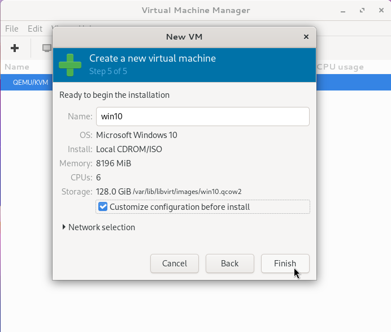The height and width of the screenshot is (332, 391).
Task: Click the CPUs value 6
Action: tap(98, 178)
